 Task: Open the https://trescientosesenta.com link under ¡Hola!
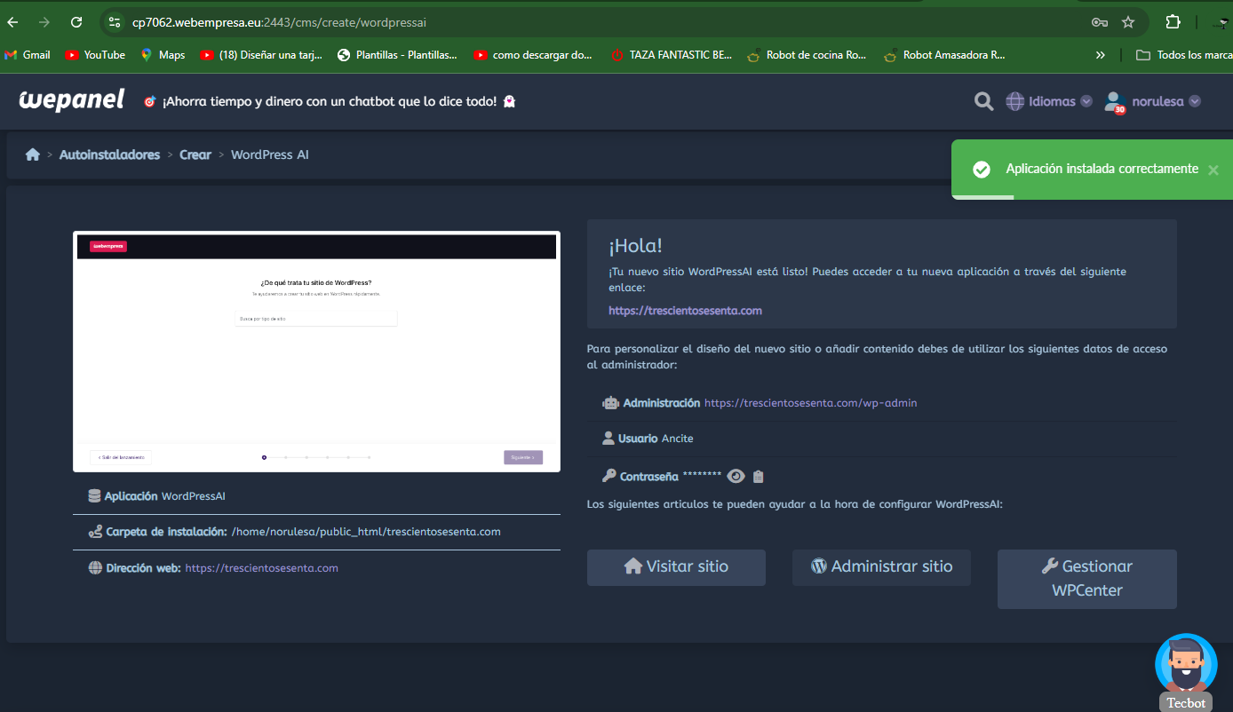click(685, 311)
